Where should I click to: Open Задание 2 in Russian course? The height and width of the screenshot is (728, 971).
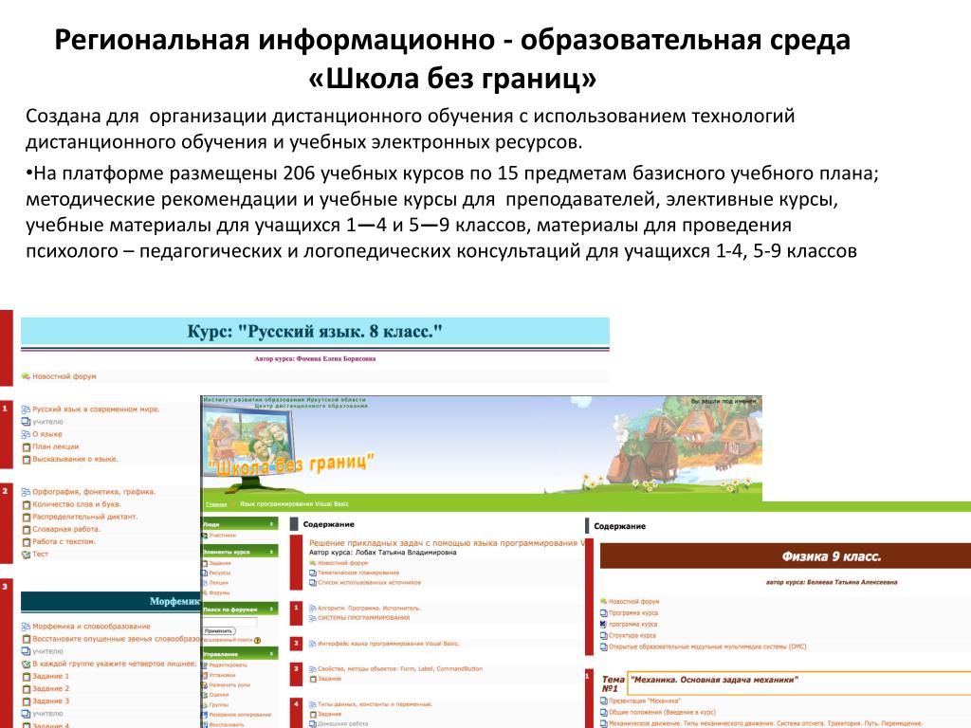pyautogui.click(x=51, y=688)
